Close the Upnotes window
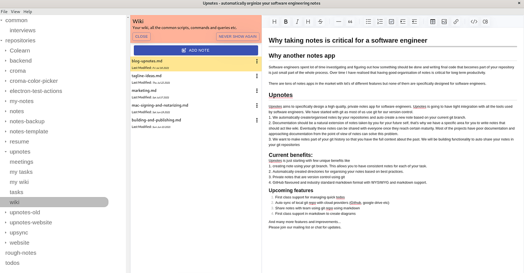 tap(519, 3)
